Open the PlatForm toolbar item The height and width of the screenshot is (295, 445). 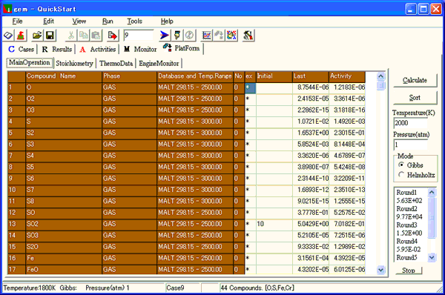pos(182,48)
